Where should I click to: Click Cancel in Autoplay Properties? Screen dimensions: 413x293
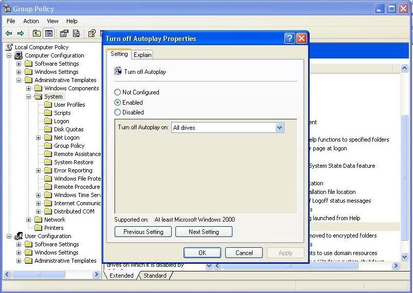(x=244, y=253)
